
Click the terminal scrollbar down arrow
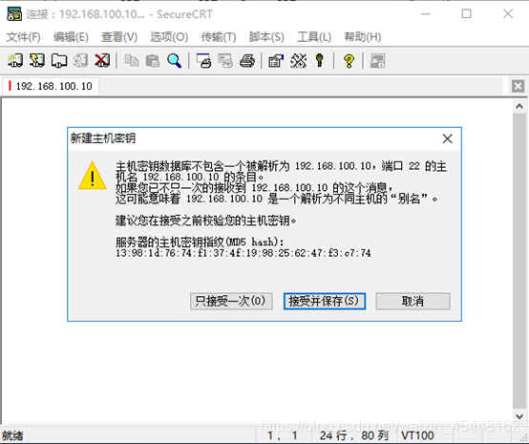pyautogui.click(x=519, y=417)
